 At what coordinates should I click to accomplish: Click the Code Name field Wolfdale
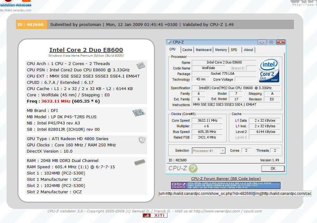click(208, 68)
